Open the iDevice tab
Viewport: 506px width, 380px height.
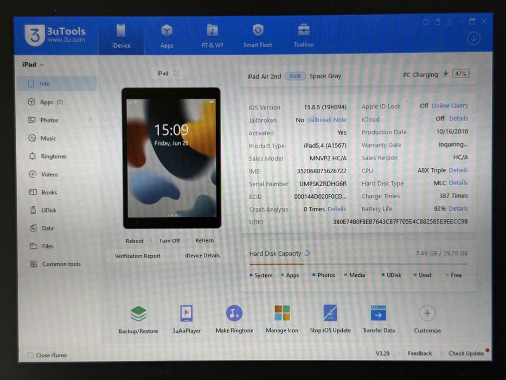coord(121,36)
